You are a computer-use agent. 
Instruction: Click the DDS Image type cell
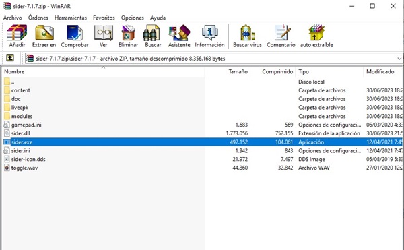tap(312, 159)
